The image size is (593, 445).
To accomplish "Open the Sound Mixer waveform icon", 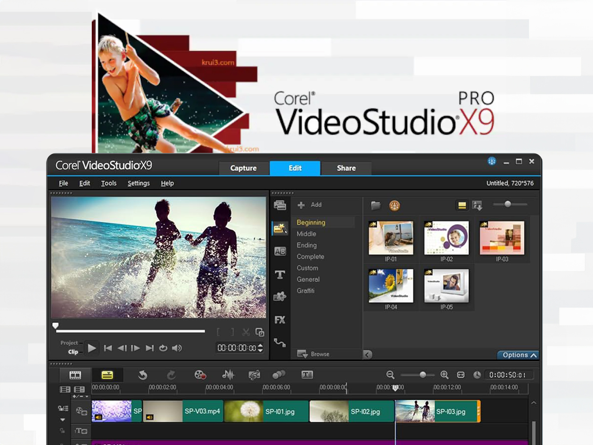I will [228, 375].
